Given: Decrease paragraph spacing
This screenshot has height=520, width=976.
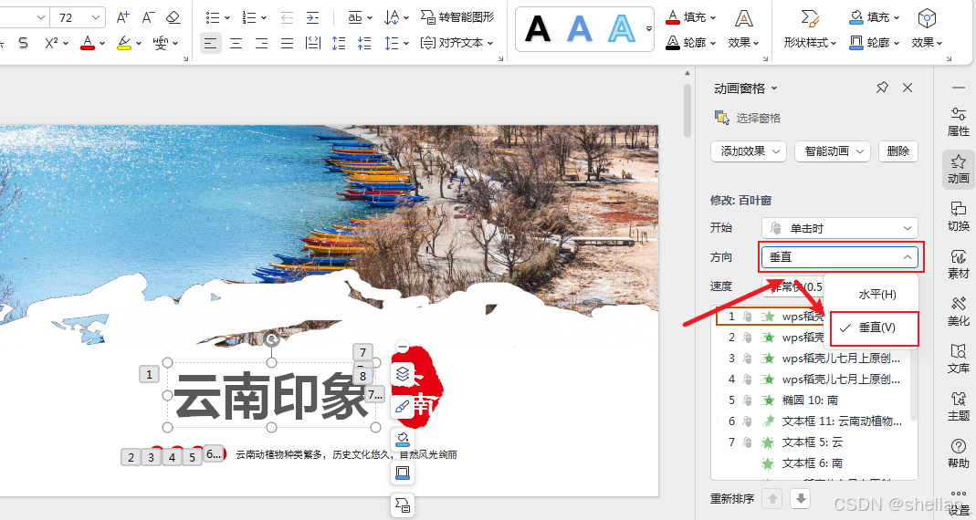Looking at the screenshot, I should click(x=364, y=43).
